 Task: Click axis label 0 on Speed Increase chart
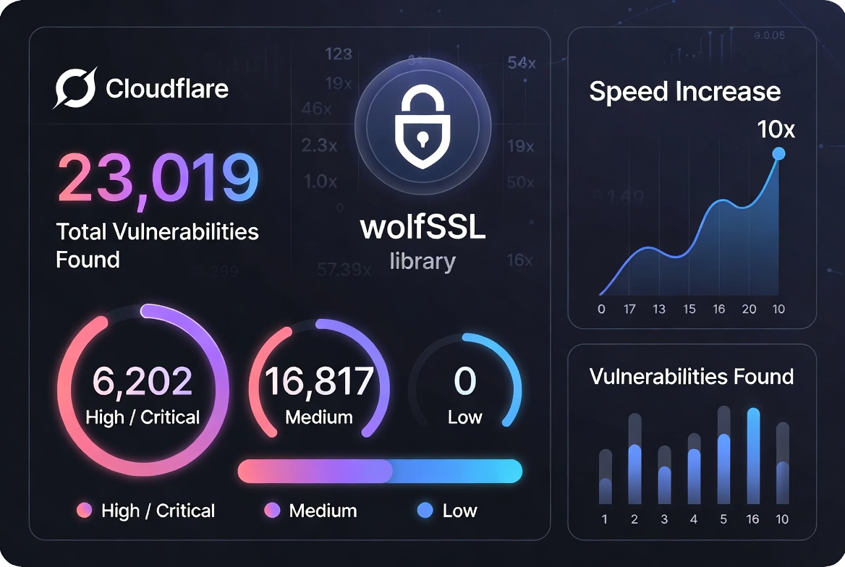601,310
